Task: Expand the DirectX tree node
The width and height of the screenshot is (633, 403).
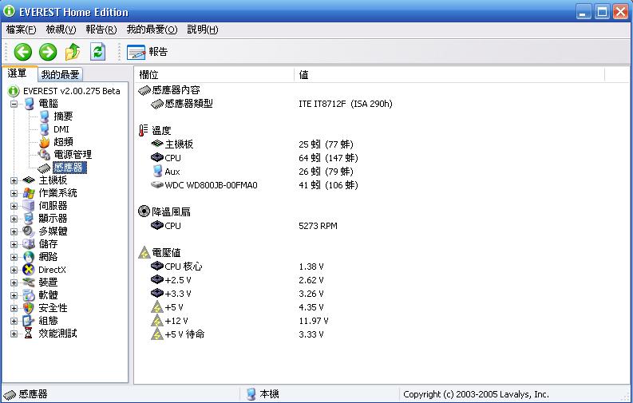Action: point(14,270)
